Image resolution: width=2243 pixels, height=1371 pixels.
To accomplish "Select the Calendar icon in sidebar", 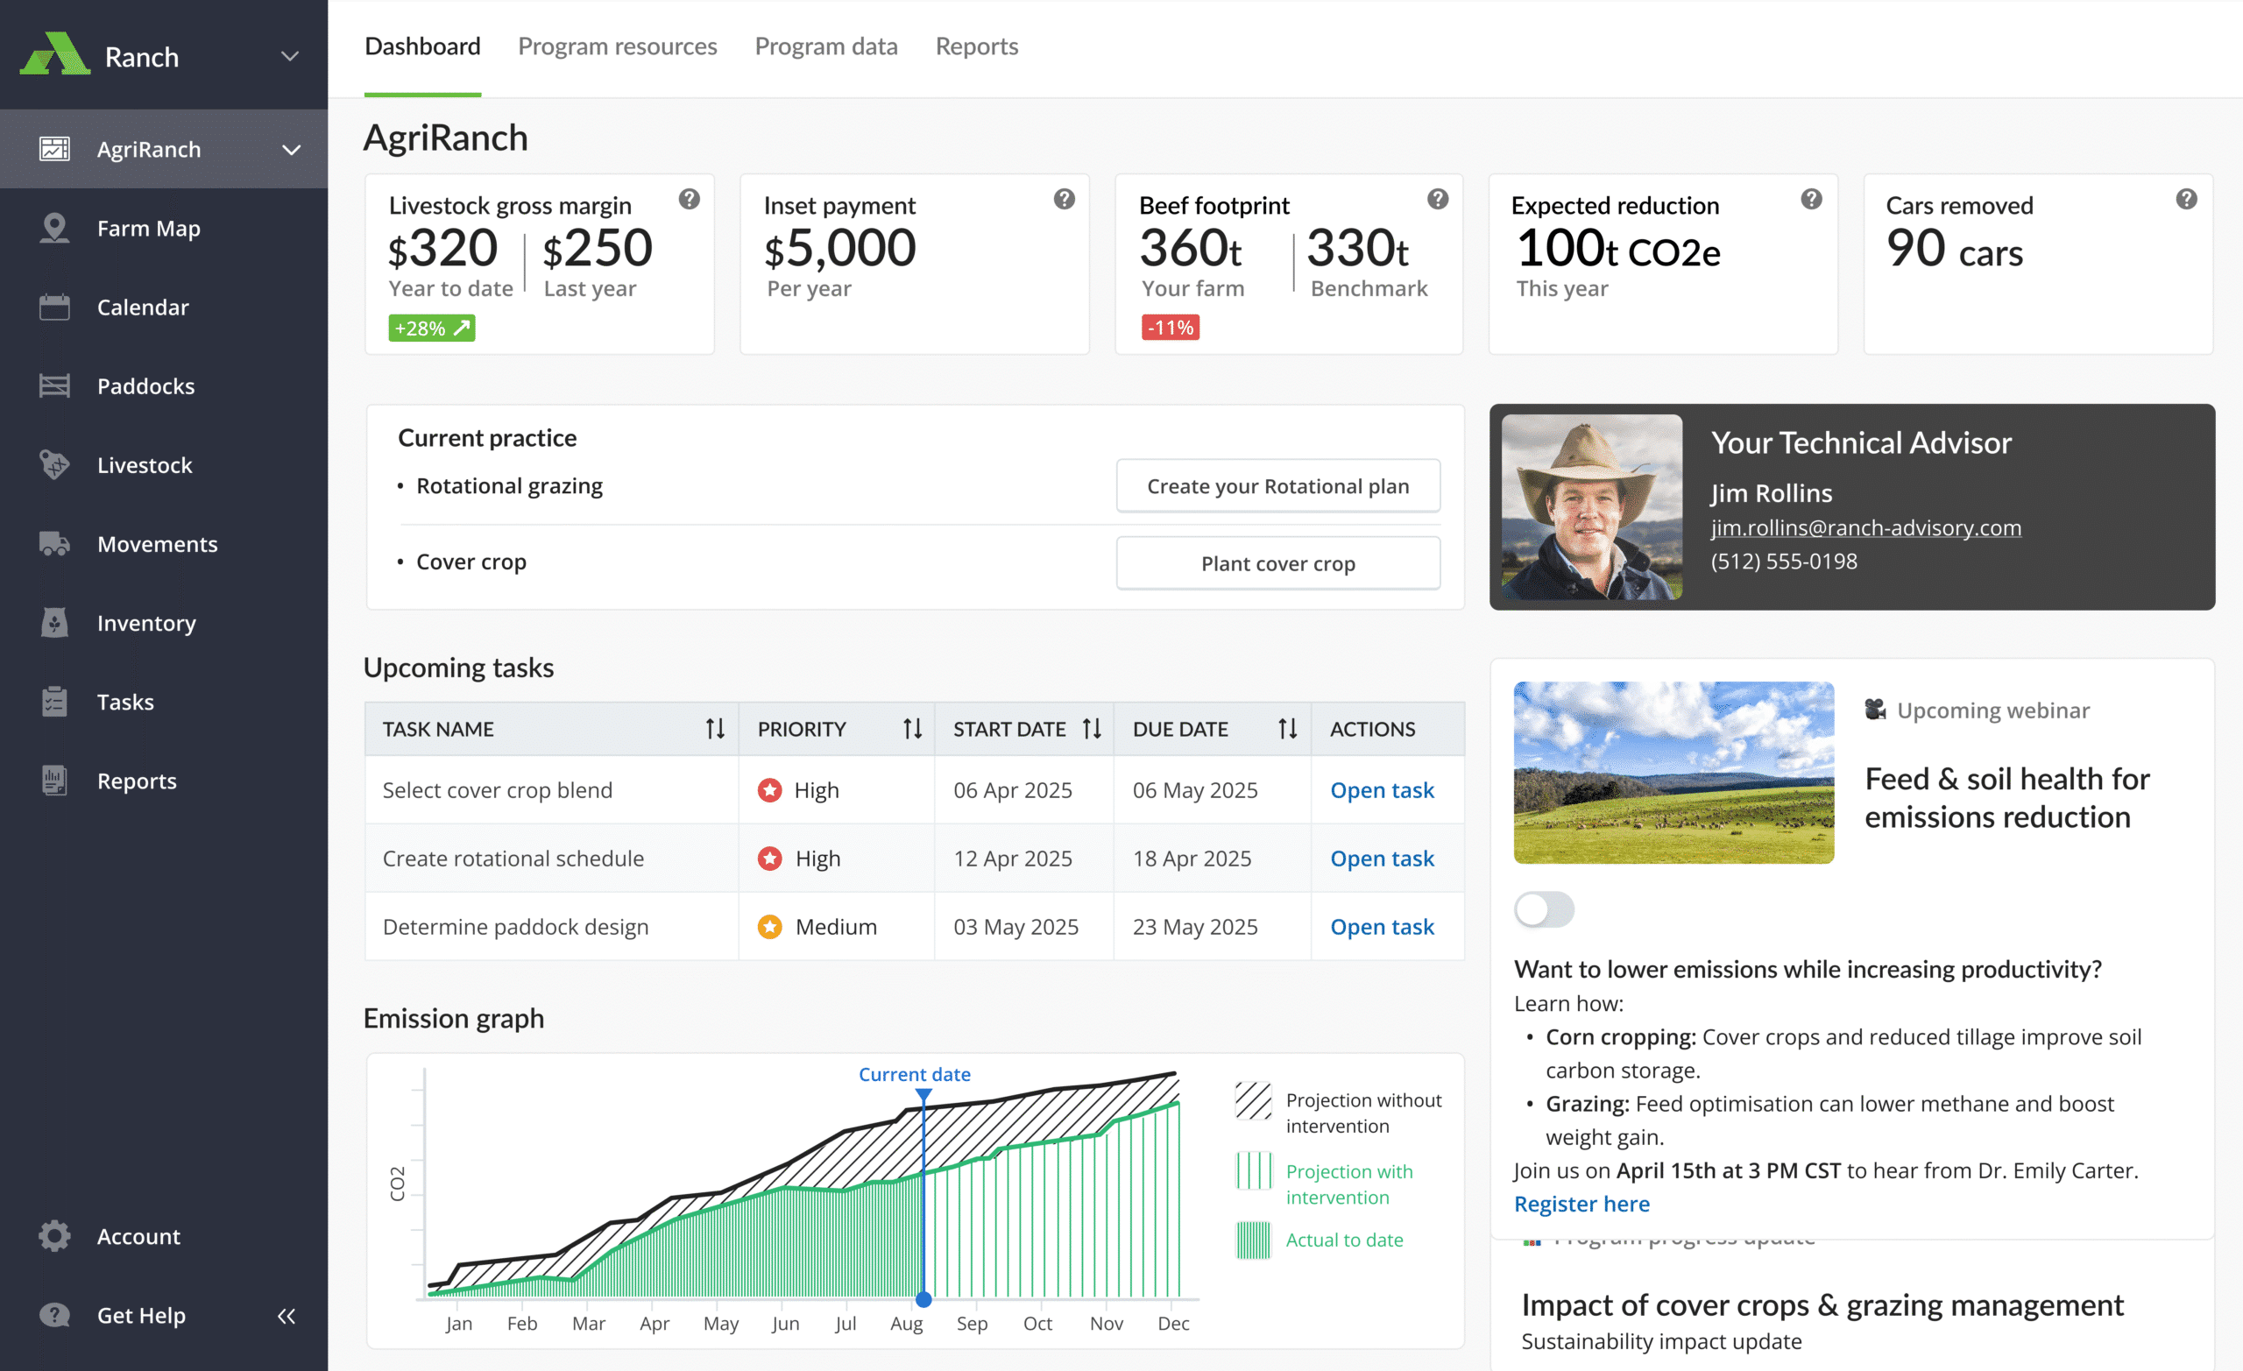I will pyautogui.click(x=53, y=307).
